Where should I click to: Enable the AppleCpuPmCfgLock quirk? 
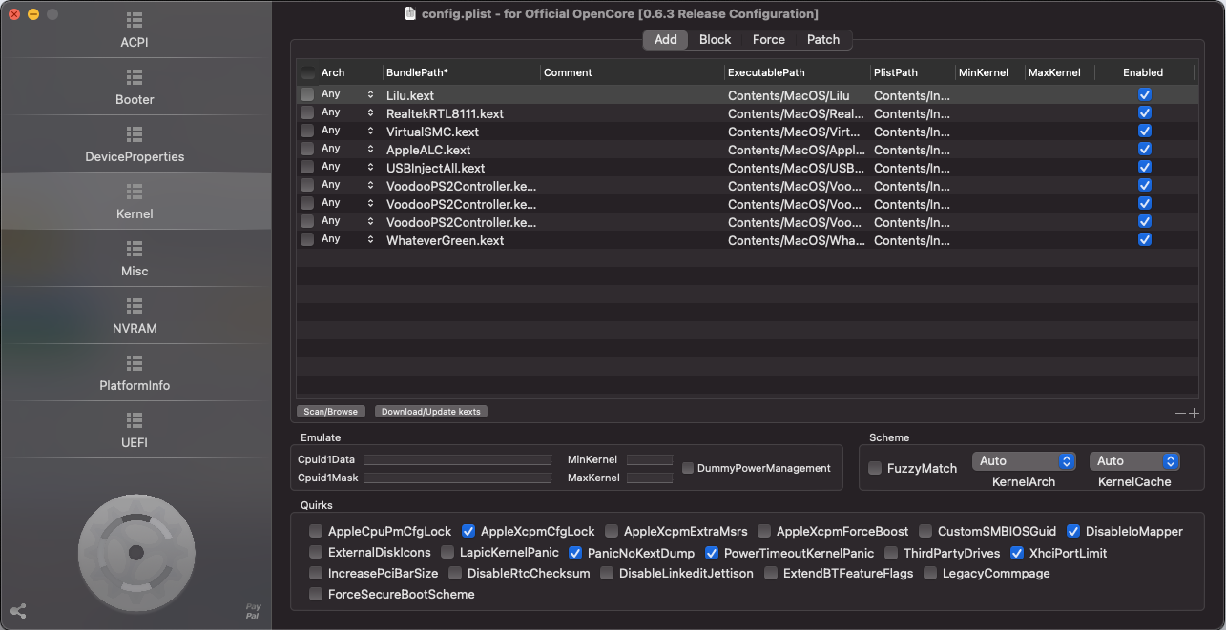[x=316, y=531]
